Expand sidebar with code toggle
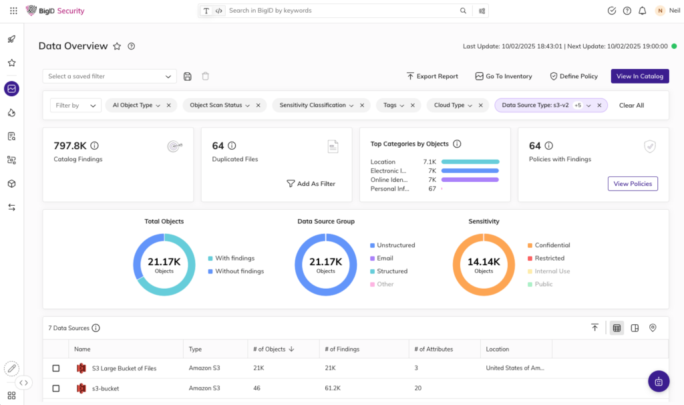 tap(23, 383)
